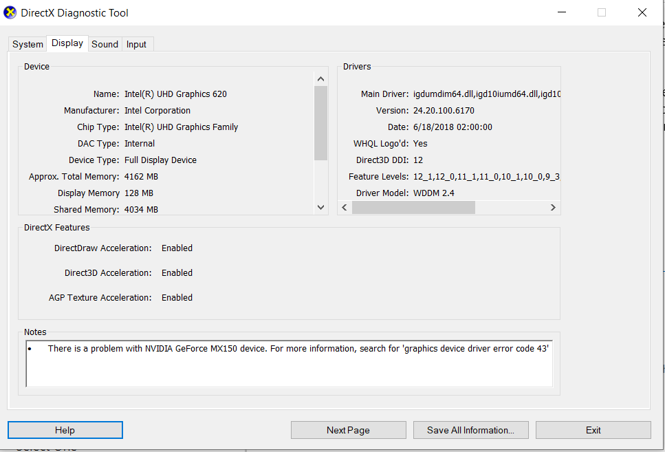Click the driver date 6/18/2018 02:00:00
Viewport: 665px width, 452px height.
[453, 127]
